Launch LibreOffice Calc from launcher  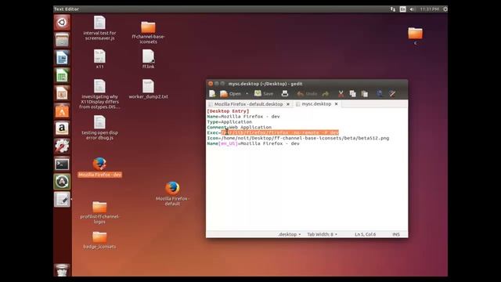pos(62,76)
